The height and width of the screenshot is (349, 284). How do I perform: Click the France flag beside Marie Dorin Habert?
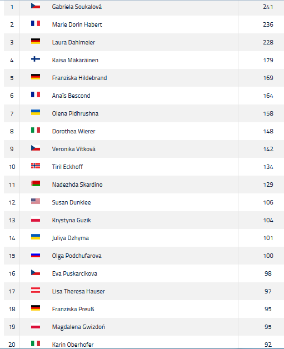(36, 23)
